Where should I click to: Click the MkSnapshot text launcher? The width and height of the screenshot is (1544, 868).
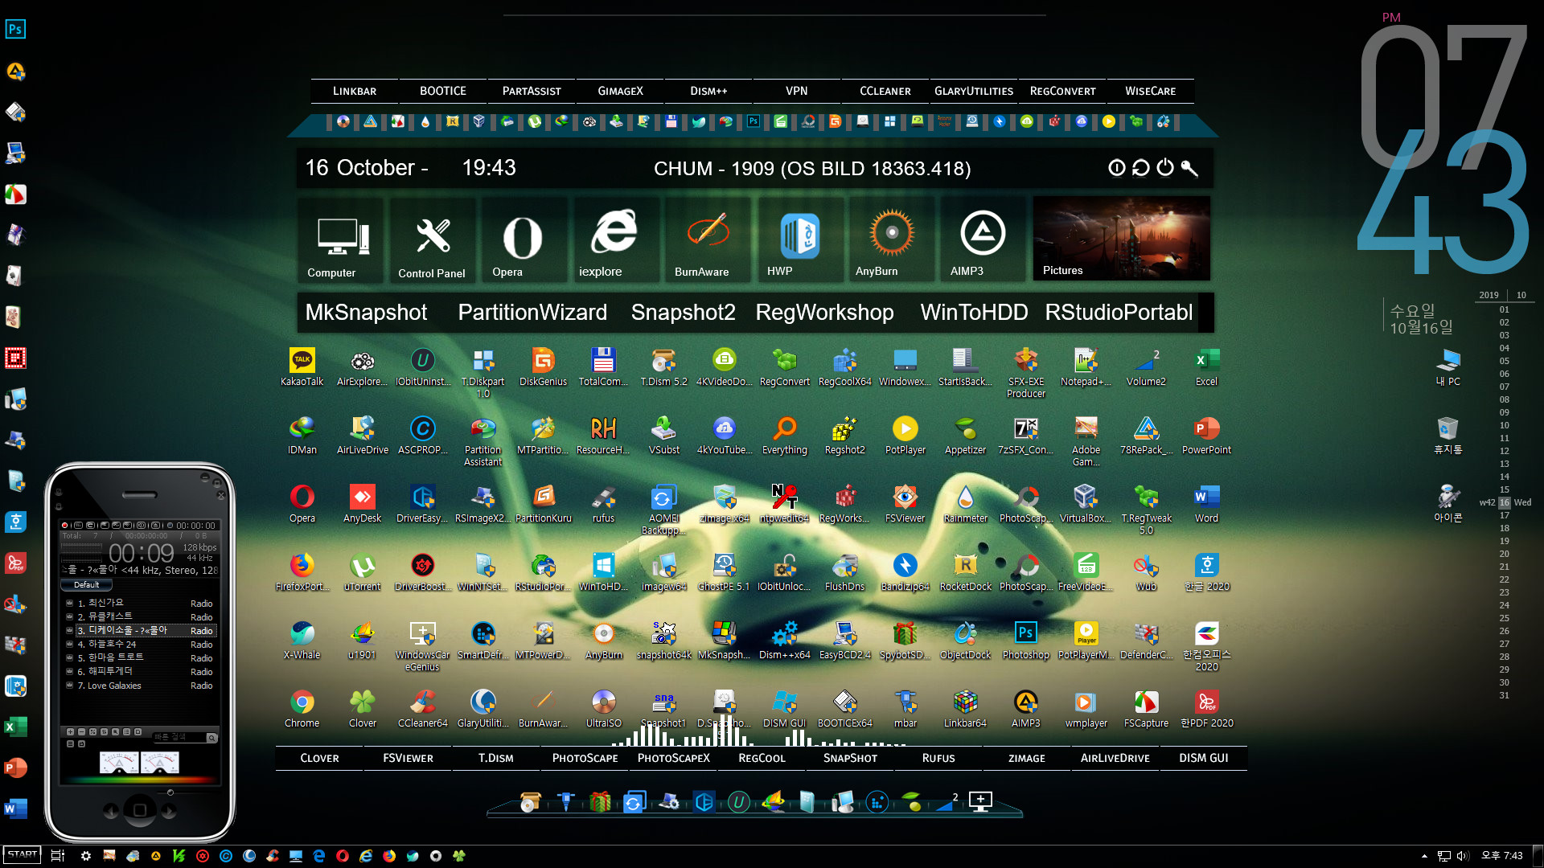[x=366, y=313]
